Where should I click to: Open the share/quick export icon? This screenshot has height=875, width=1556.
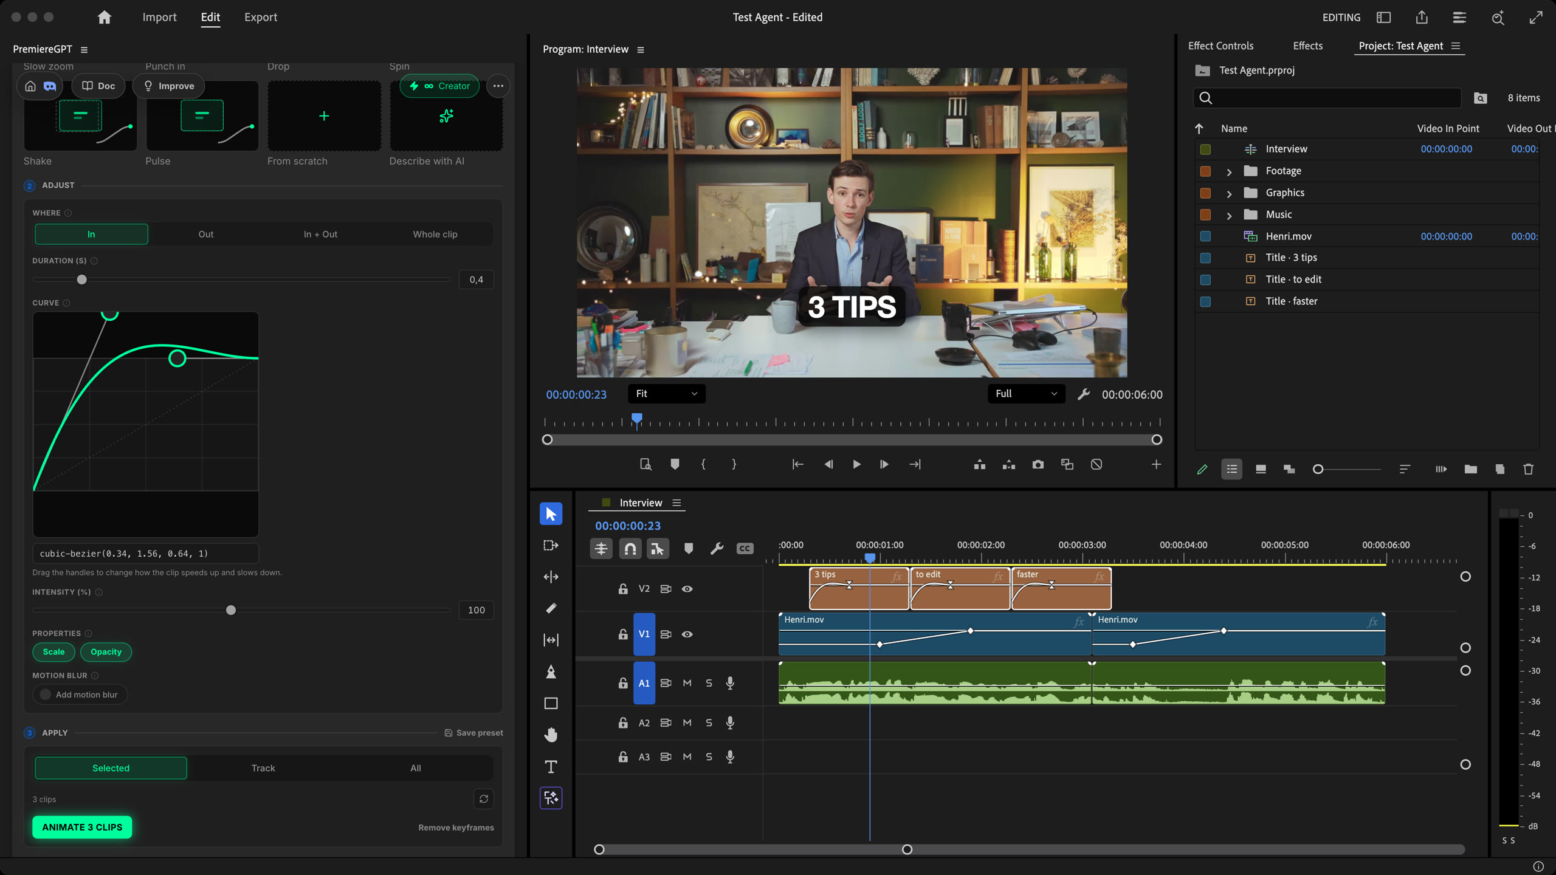[x=1421, y=17]
